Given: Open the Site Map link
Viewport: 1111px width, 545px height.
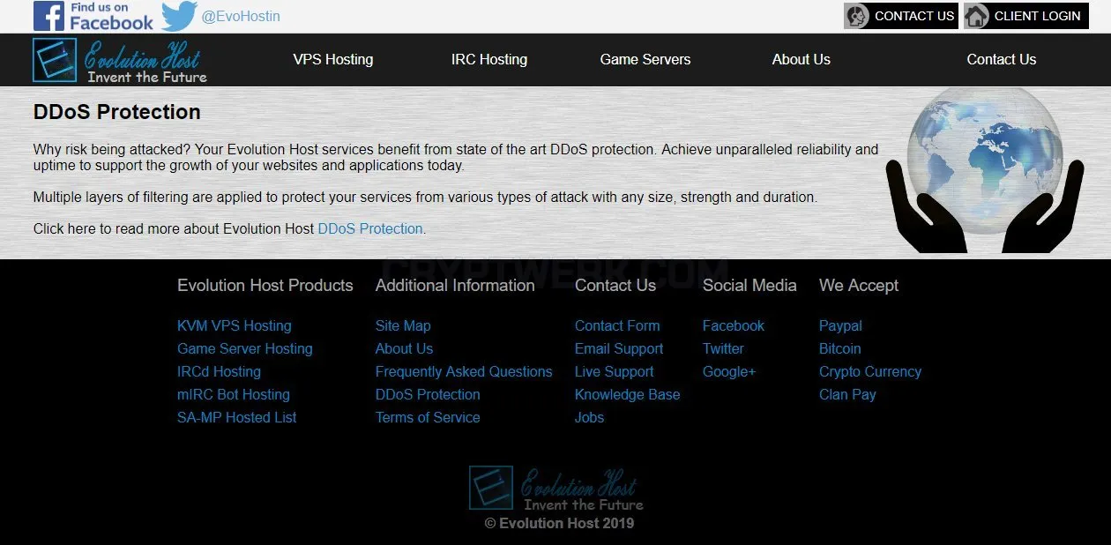Looking at the screenshot, I should tap(403, 325).
